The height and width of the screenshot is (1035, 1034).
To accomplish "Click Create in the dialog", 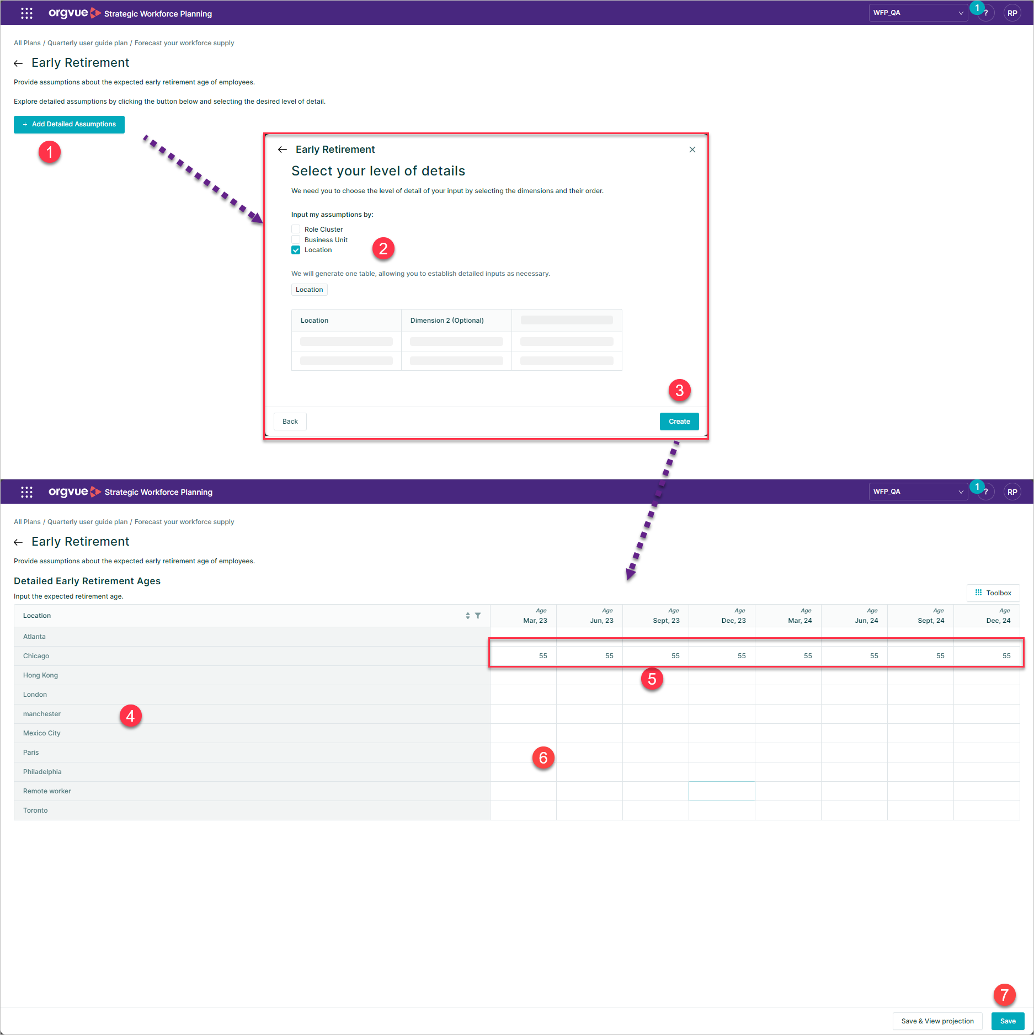I will click(679, 422).
